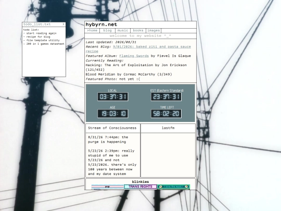Click the Stream of Consciousness header

pyautogui.click(x=112, y=128)
